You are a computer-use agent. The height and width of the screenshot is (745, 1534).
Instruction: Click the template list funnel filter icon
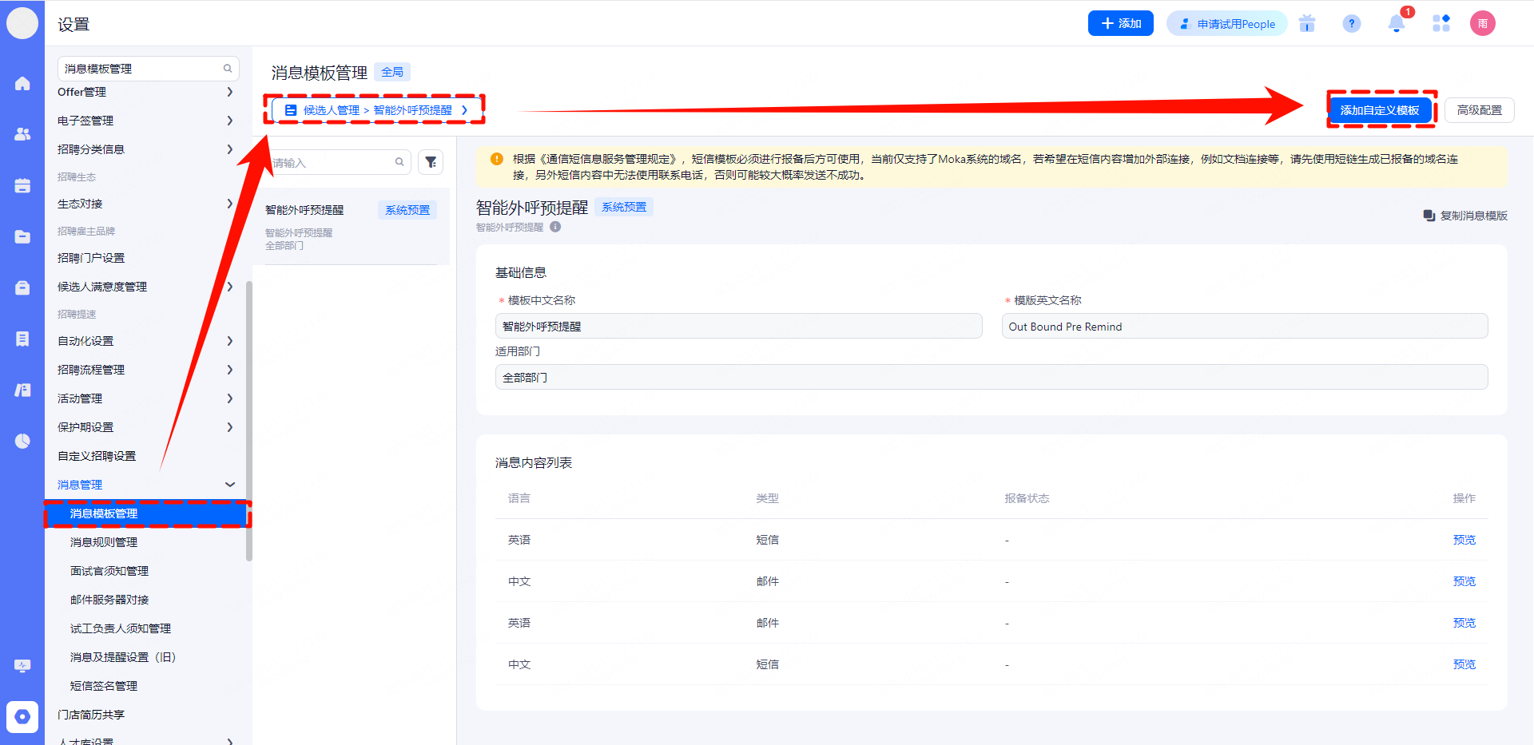coord(431,162)
